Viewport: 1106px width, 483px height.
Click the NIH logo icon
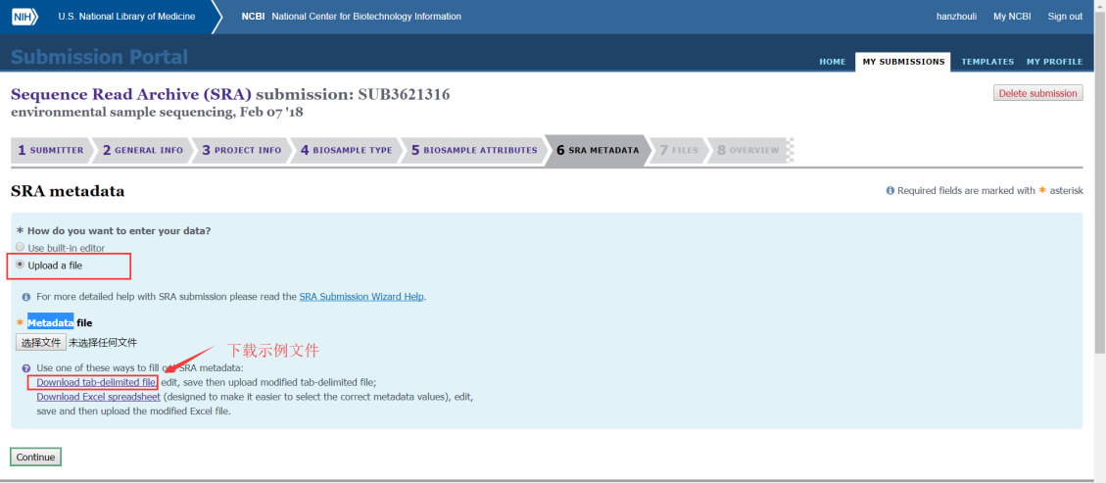[23, 17]
